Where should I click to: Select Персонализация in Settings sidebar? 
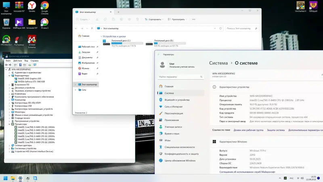(174, 113)
